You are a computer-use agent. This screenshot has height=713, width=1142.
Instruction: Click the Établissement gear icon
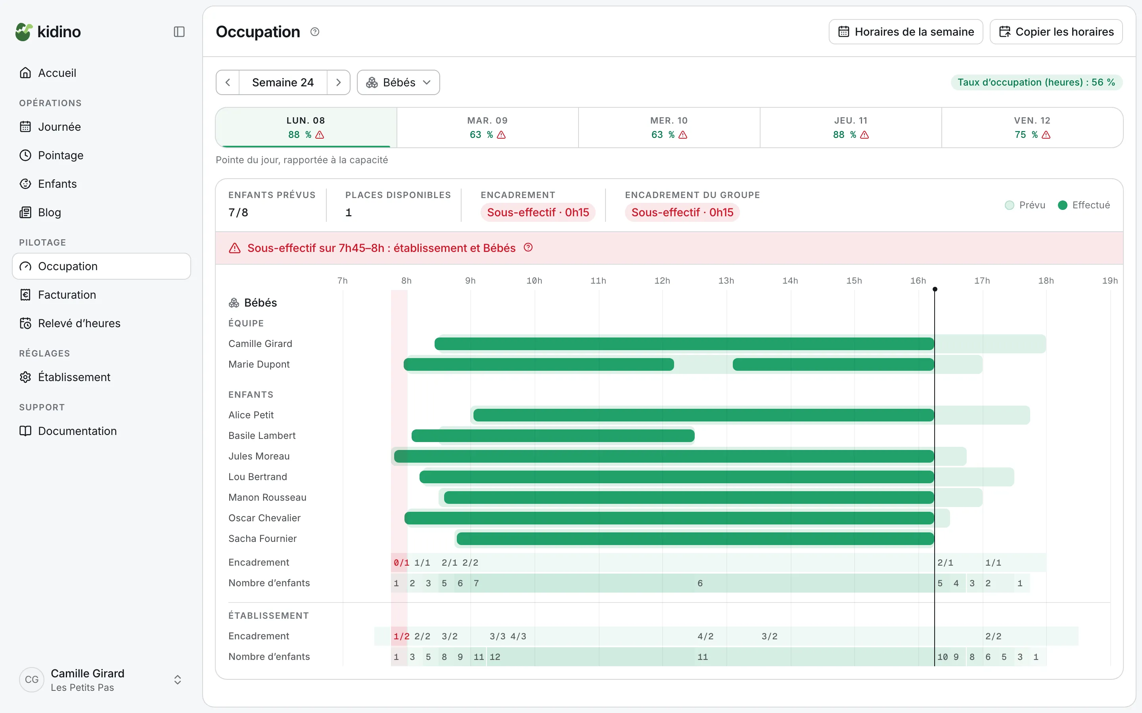tap(25, 377)
